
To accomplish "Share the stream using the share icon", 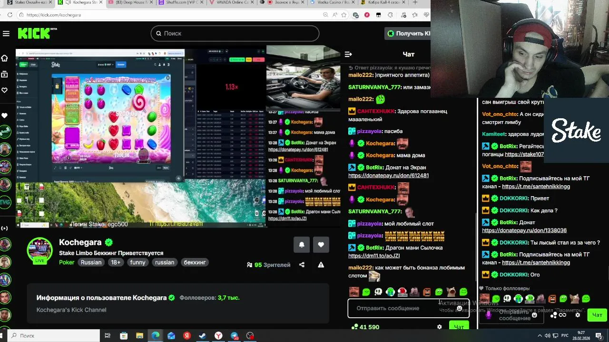I will tap(302, 265).
